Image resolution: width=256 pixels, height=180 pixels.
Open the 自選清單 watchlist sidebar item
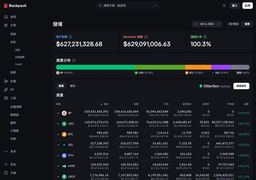pos(16,107)
